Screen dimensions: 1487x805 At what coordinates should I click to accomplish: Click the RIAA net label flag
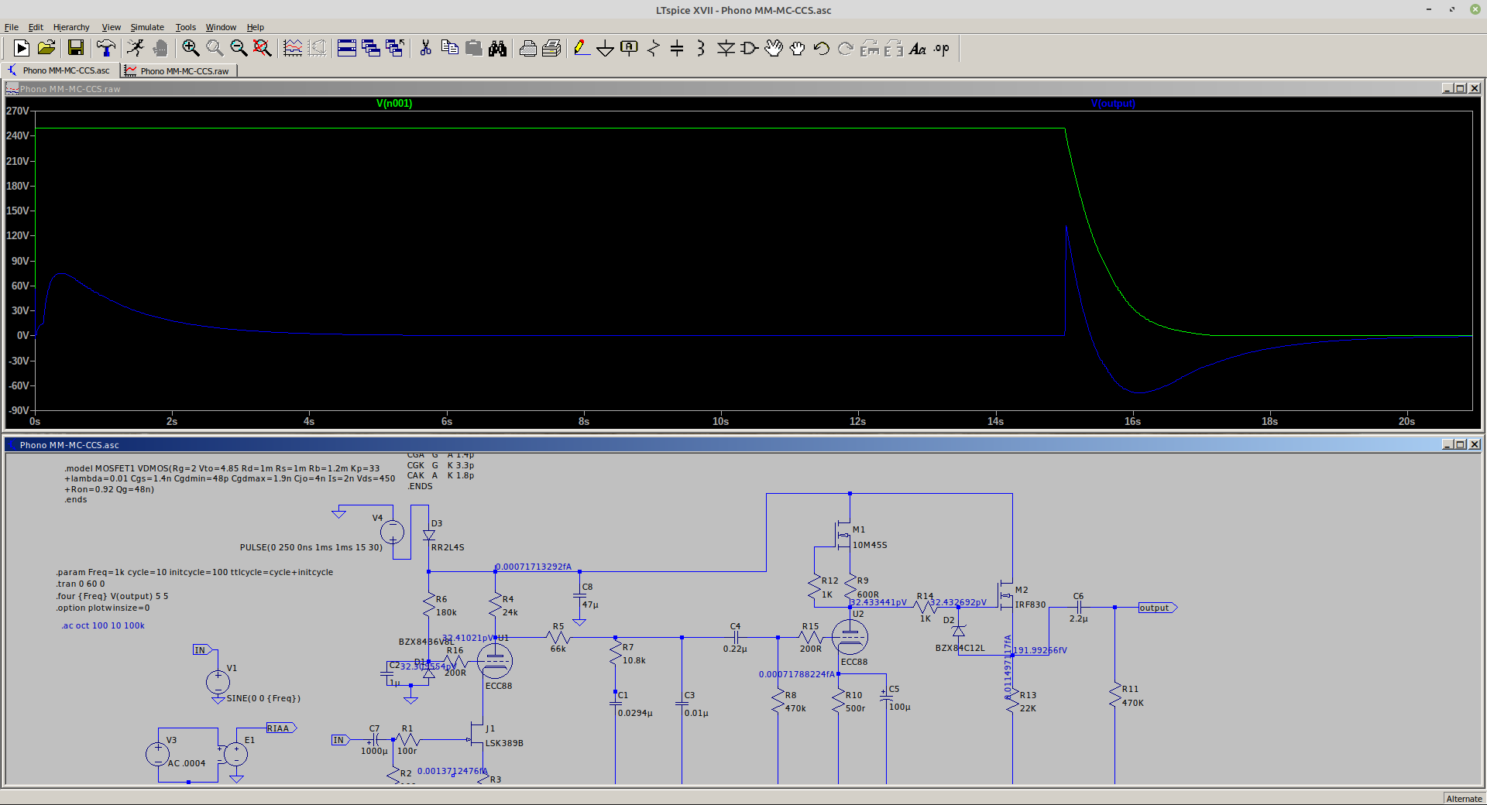tap(281, 728)
